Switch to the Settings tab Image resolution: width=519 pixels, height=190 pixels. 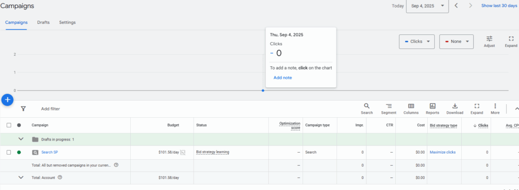point(67,22)
